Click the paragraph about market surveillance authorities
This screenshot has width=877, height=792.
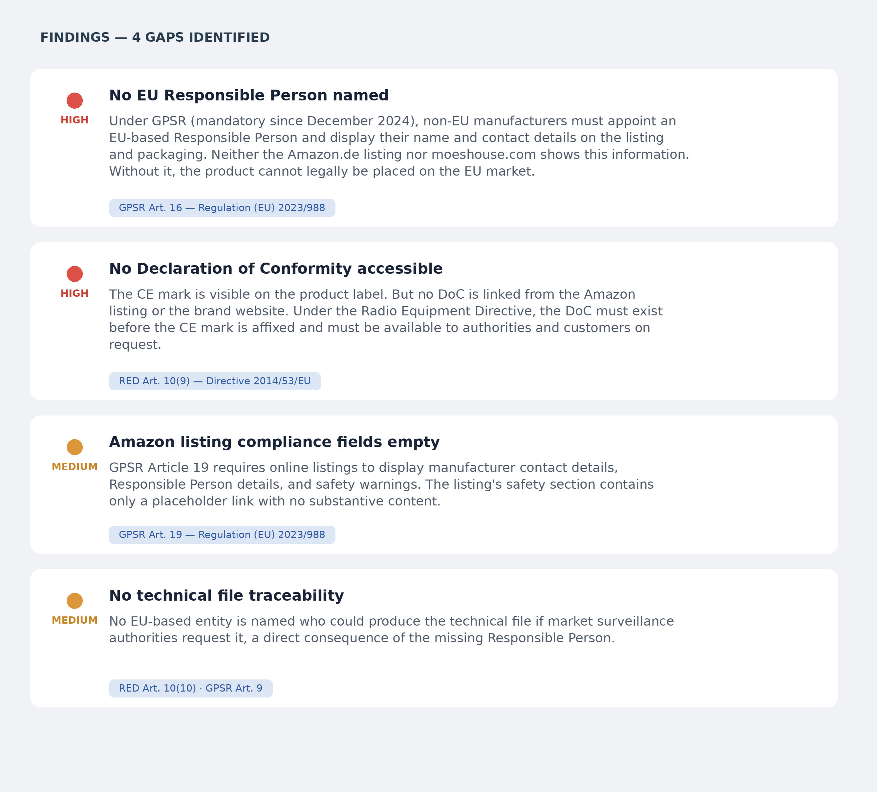click(x=391, y=629)
